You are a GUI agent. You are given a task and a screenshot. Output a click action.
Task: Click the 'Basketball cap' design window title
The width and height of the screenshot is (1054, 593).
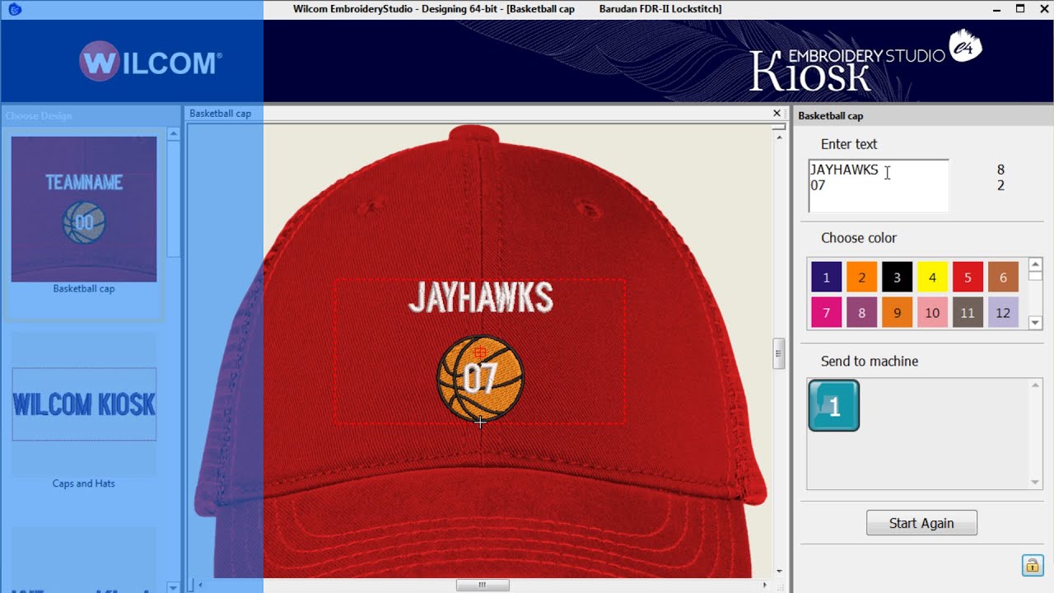pyautogui.click(x=221, y=114)
